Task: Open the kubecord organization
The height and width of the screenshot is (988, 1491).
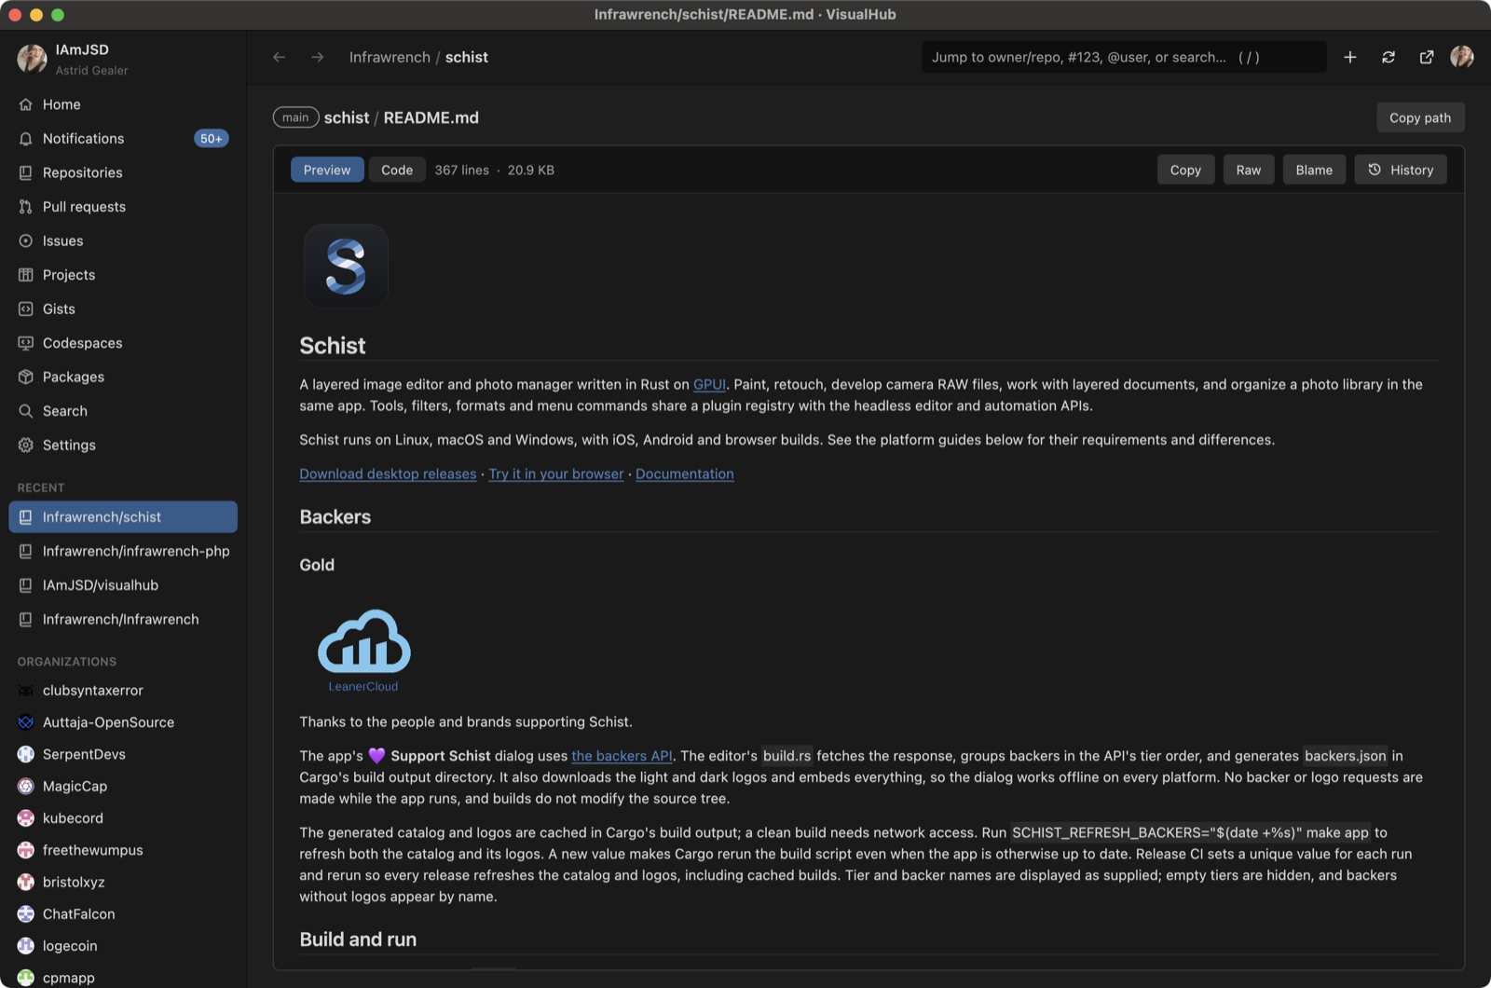Action: click(123, 818)
